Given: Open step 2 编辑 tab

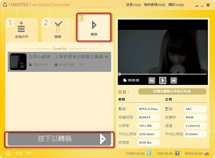Looking at the screenshot, I should click(x=58, y=30).
